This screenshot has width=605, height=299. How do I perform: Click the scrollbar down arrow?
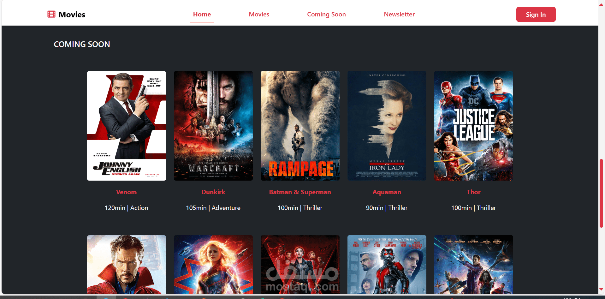[602, 289]
